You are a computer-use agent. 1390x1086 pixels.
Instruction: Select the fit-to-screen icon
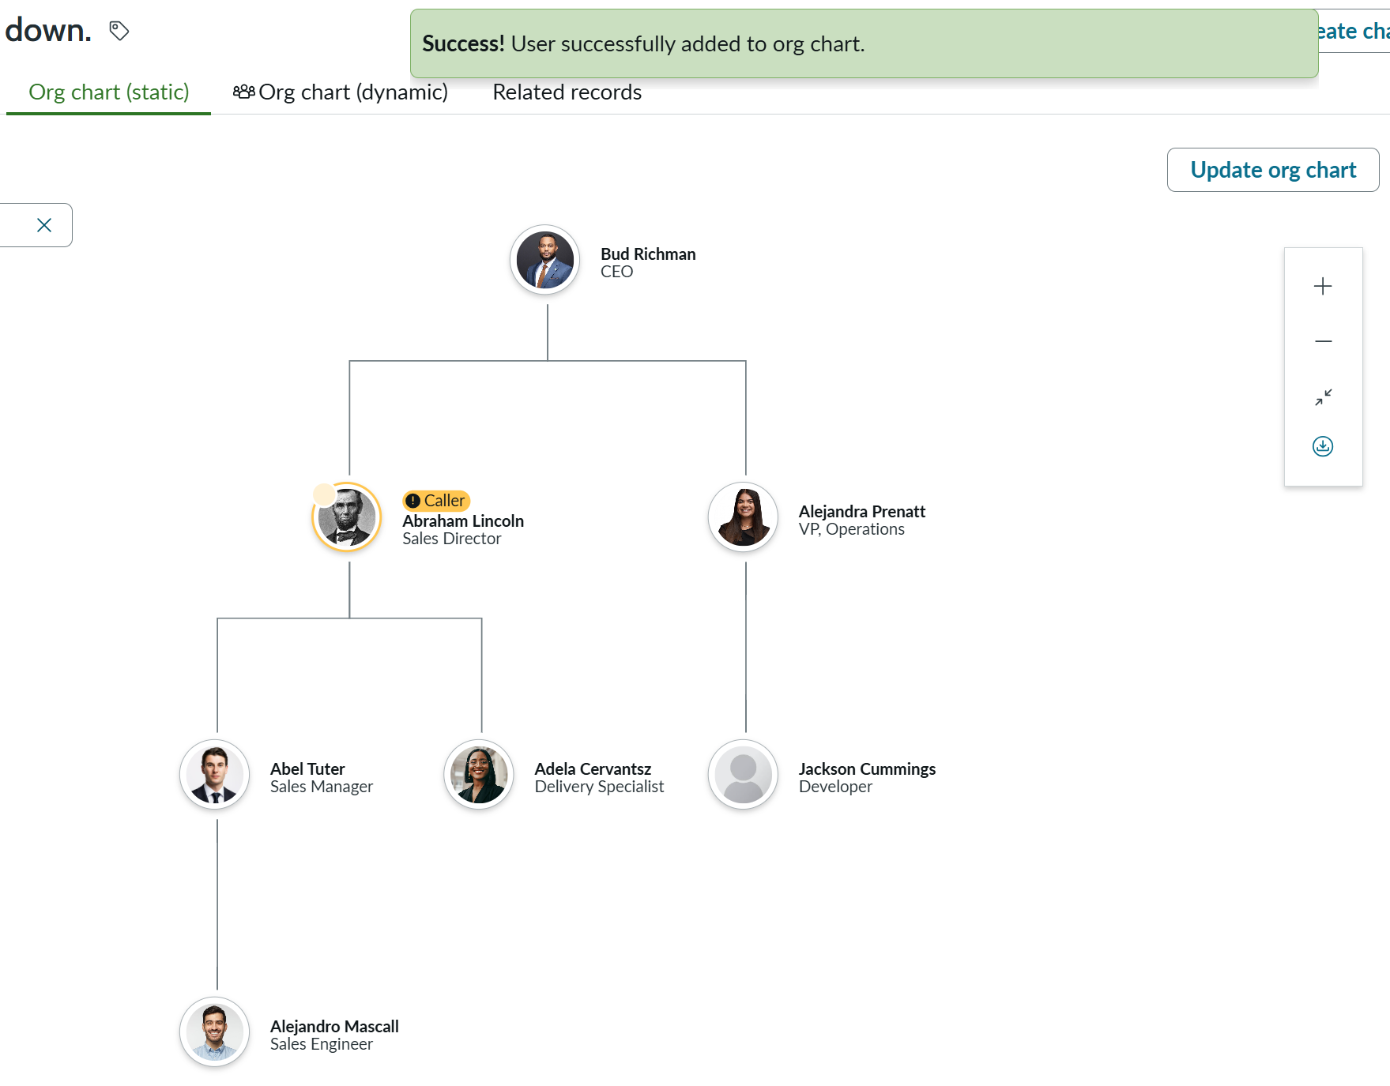(1322, 397)
